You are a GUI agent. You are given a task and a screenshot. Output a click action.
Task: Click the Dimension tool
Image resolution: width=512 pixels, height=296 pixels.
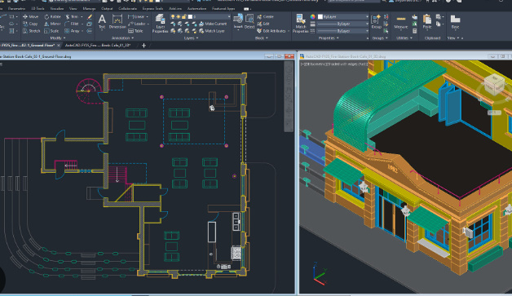[117, 22]
